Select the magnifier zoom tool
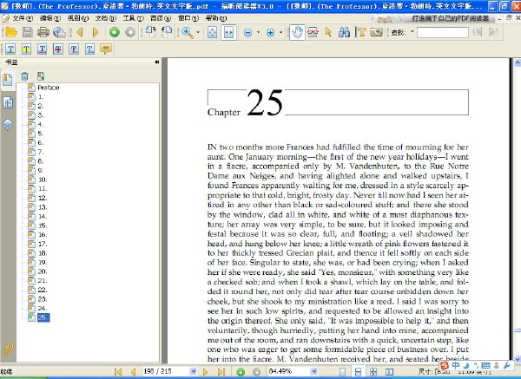Screen dimensions: 521x379 [x=188, y=32]
